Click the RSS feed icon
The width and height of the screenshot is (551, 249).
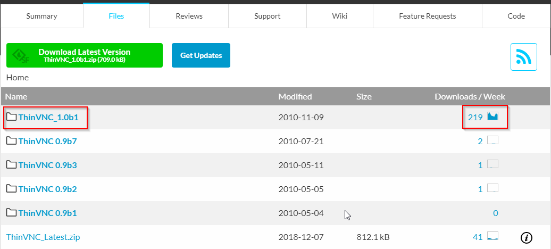pos(523,57)
